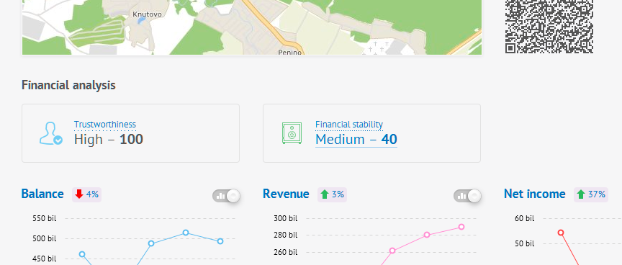622x265 pixels.
Task: Click the red down arrow beside Balance
Action: coord(79,194)
